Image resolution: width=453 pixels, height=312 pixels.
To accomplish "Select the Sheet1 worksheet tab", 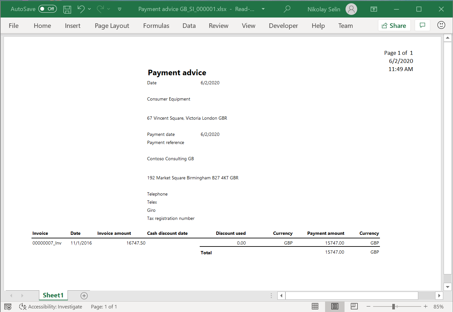I will tap(53, 295).
